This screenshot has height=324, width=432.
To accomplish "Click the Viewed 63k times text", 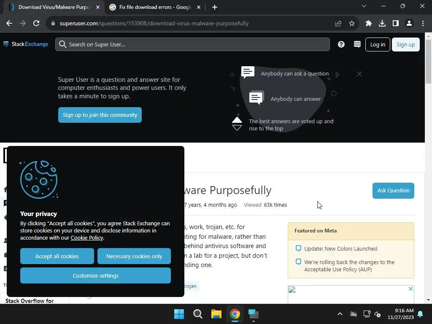I will tap(265, 205).
